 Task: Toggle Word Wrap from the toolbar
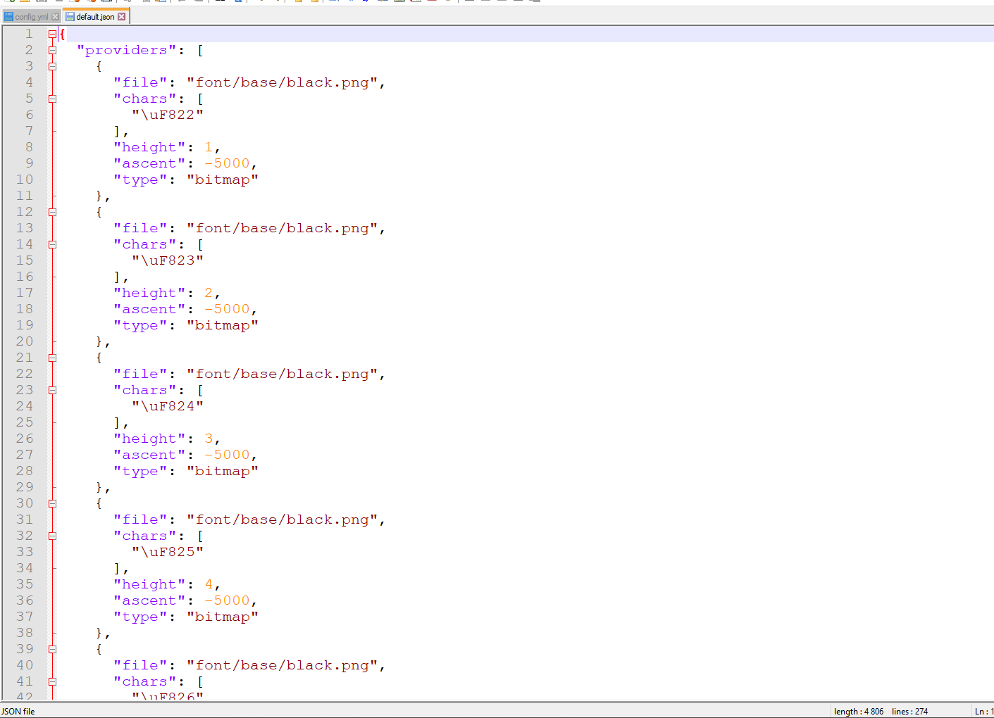tap(333, 4)
